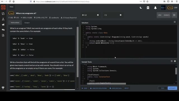The image size is (179, 101).
Task: Click the 5 kyu badge beside title
Action: 11,13
